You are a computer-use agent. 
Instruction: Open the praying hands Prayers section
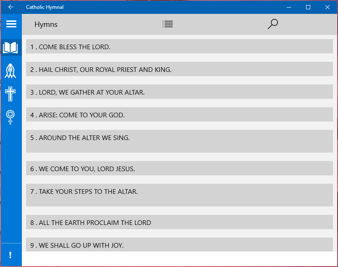[11, 71]
